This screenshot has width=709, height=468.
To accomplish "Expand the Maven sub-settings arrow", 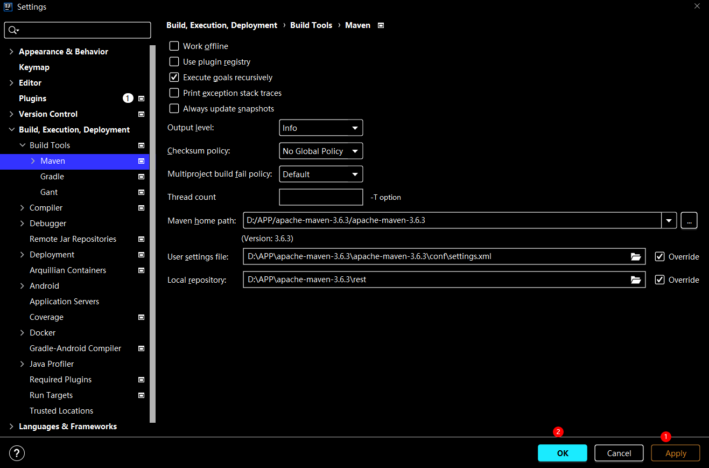I will (x=33, y=161).
